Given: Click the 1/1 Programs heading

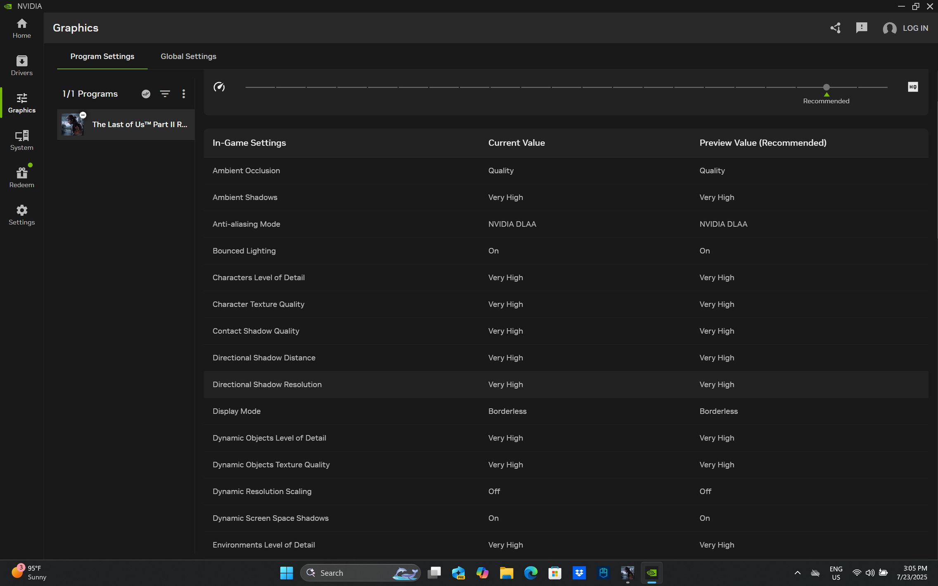Looking at the screenshot, I should pos(90,94).
